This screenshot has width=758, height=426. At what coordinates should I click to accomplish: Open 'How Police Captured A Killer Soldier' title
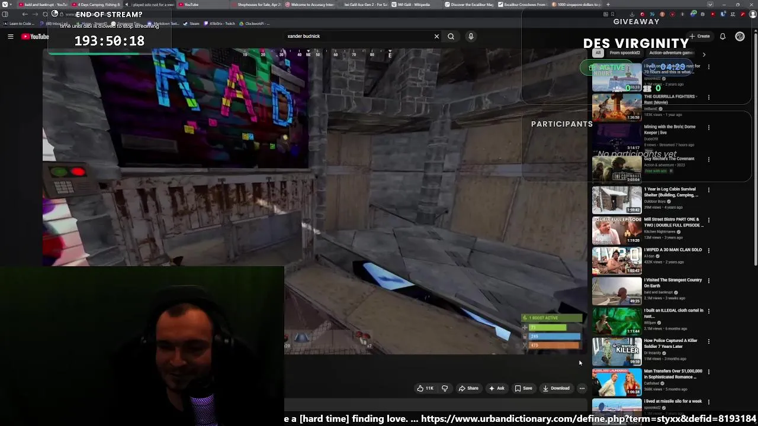tap(671, 344)
